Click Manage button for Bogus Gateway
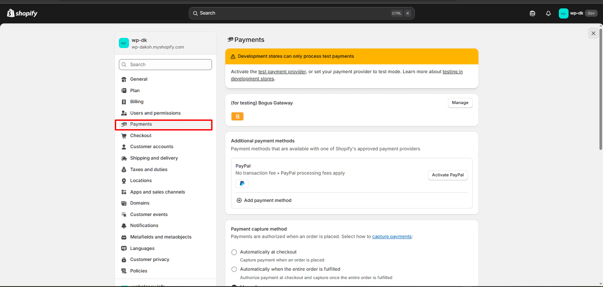This screenshot has width=603, height=287. click(460, 103)
